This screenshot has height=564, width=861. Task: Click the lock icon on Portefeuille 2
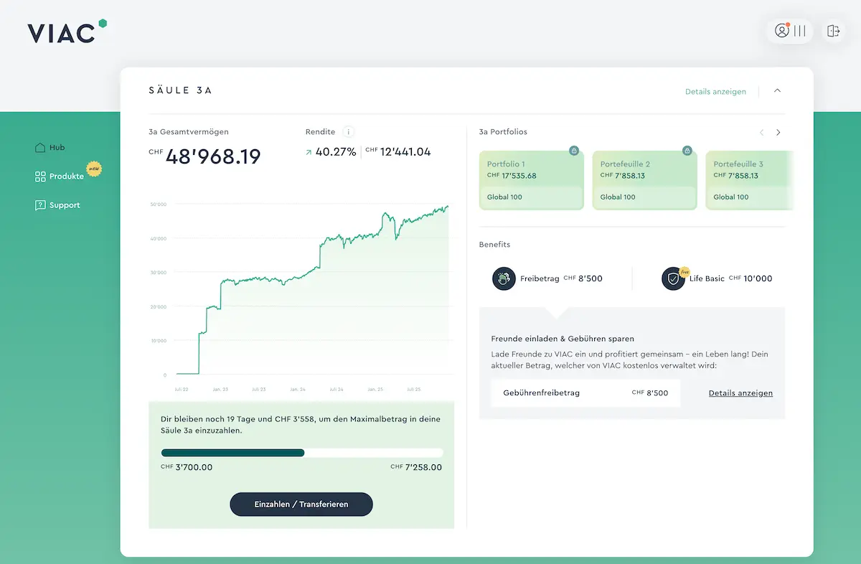687,151
